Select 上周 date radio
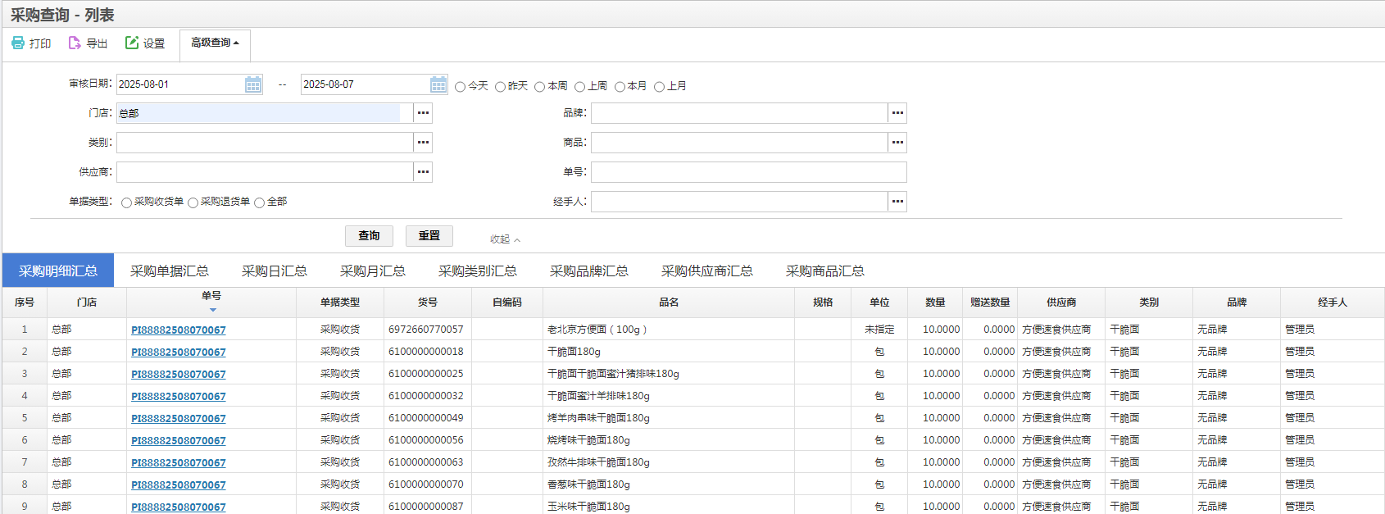The image size is (1385, 514). pyautogui.click(x=579, y=86)
